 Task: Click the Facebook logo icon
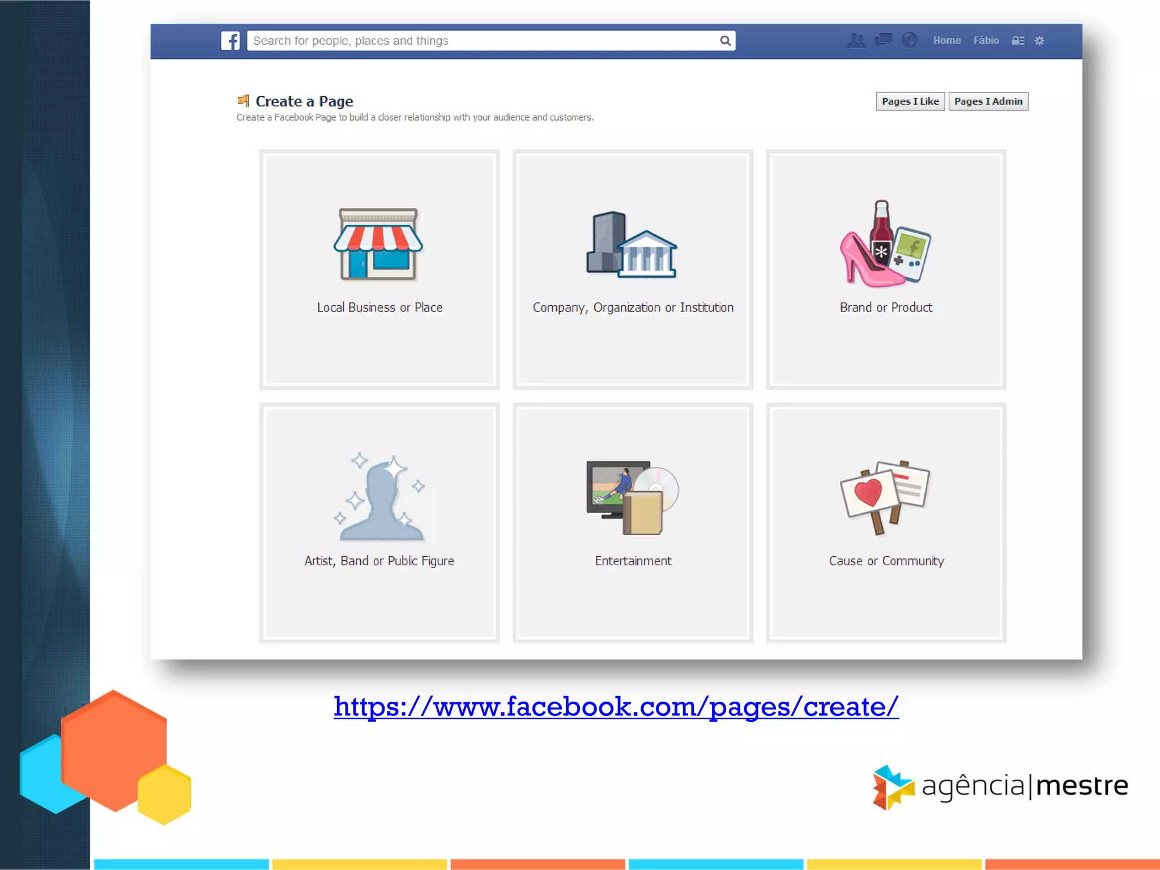[231, 41]
